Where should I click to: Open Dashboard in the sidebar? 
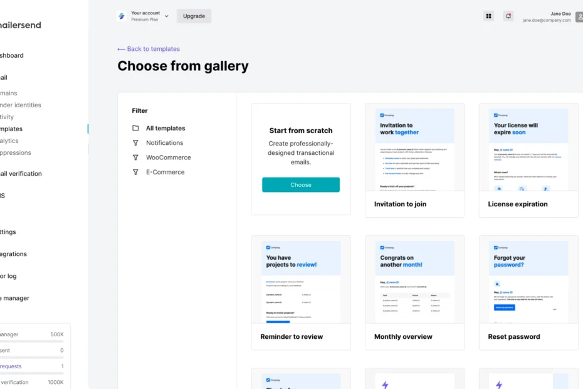(11, 55)
